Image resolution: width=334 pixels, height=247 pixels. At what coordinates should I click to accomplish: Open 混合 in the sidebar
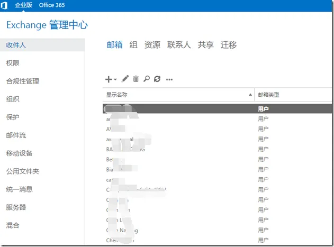click(x=13, y=225)
